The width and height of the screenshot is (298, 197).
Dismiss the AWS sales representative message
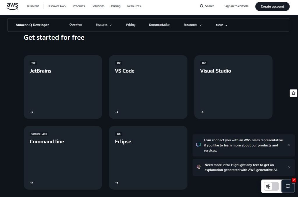coord(289,145)
